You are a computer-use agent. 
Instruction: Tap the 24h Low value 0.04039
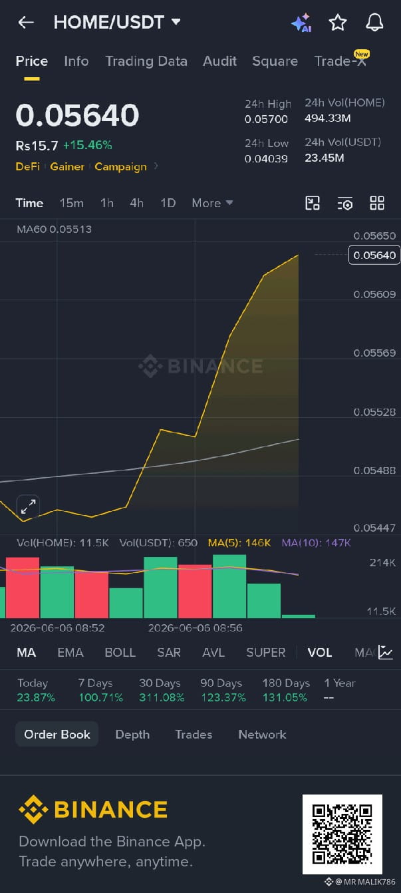point(266,158)
